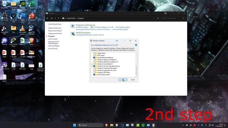This screenshot has height=128, width=228.
Task: Select the Plan folder on the desktop
Action: tap(14, 29)
